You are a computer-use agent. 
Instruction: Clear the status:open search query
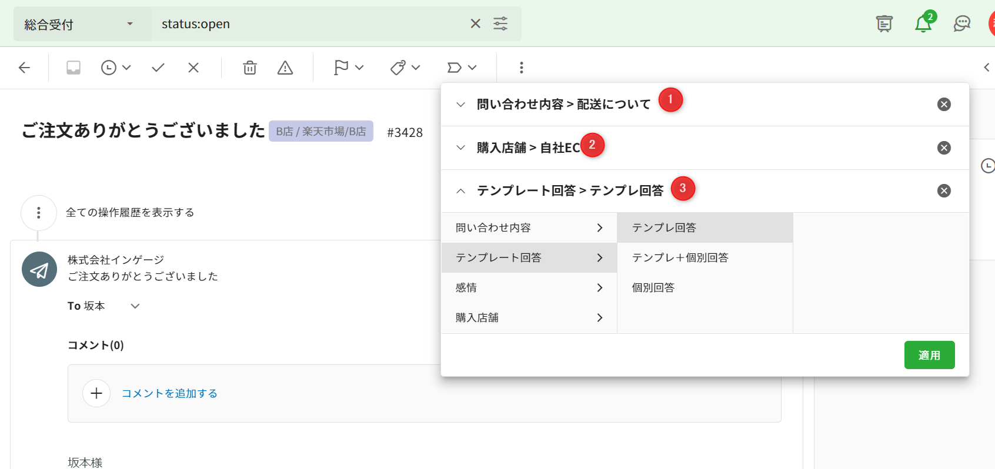pyautogui.click(x=475, y=24)
